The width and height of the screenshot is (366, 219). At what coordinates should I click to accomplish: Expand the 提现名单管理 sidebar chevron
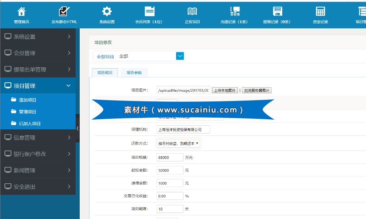[69, 69]
